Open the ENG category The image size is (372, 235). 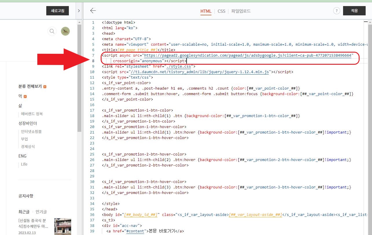pos(22,156)
